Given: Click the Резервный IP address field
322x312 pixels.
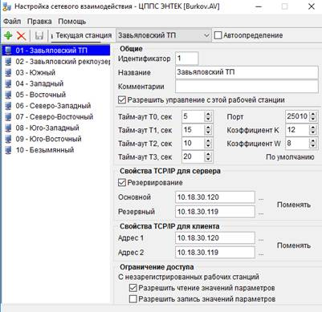Looking at the screenshot, I should click(x=215, y=212).
